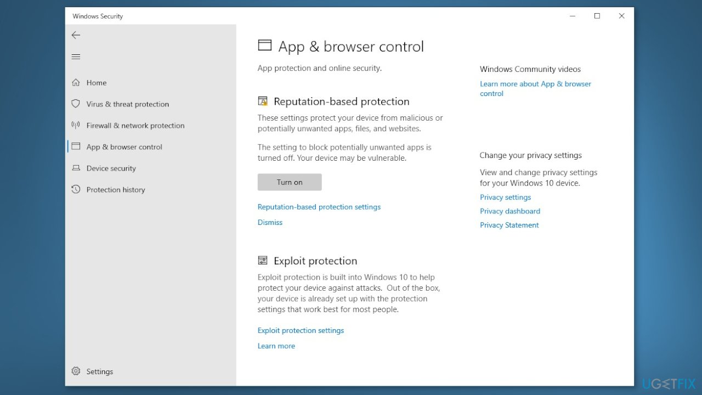702x395 pixels.
Task: Click the Home house icon in sidebar
Action: point(76,82)
